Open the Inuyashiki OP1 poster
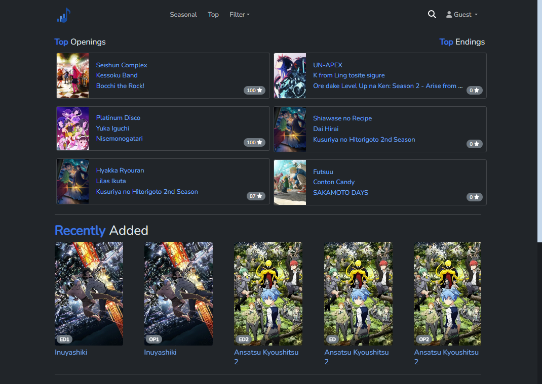 coord(178,293)
